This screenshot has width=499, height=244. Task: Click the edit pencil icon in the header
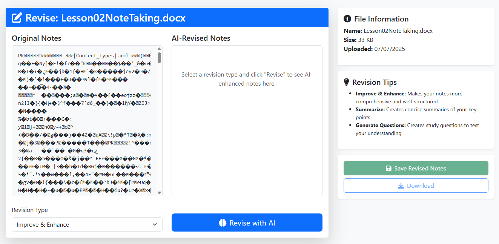tap(17, 18)
